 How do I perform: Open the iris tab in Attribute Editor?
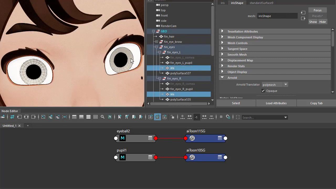[223, 3]
